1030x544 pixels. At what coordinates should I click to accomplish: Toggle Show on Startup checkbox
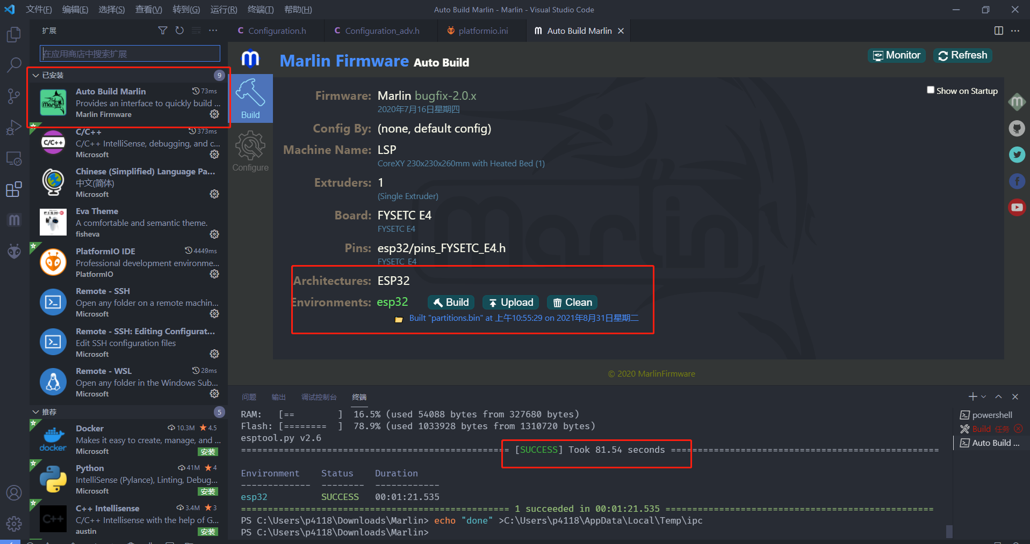coord(931,90)
